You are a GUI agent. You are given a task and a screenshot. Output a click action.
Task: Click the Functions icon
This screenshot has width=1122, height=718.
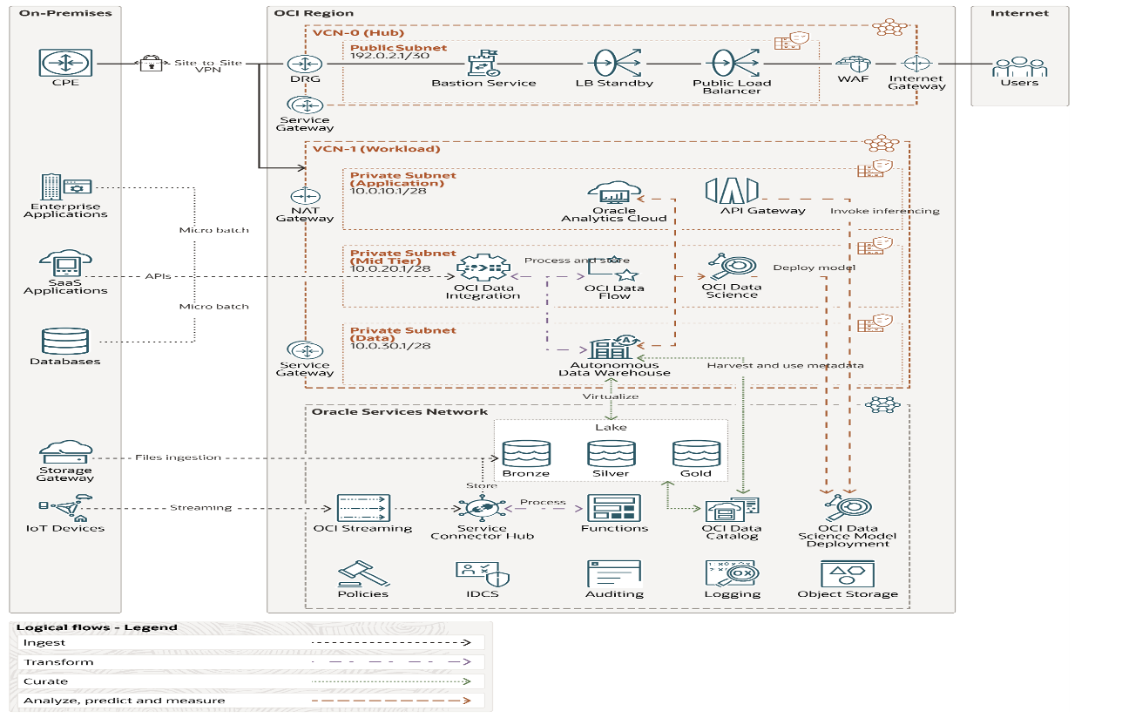click(x=614, y=508)
